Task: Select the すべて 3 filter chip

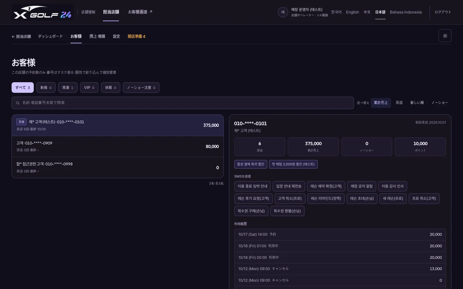Action: [x=23, y=88]
